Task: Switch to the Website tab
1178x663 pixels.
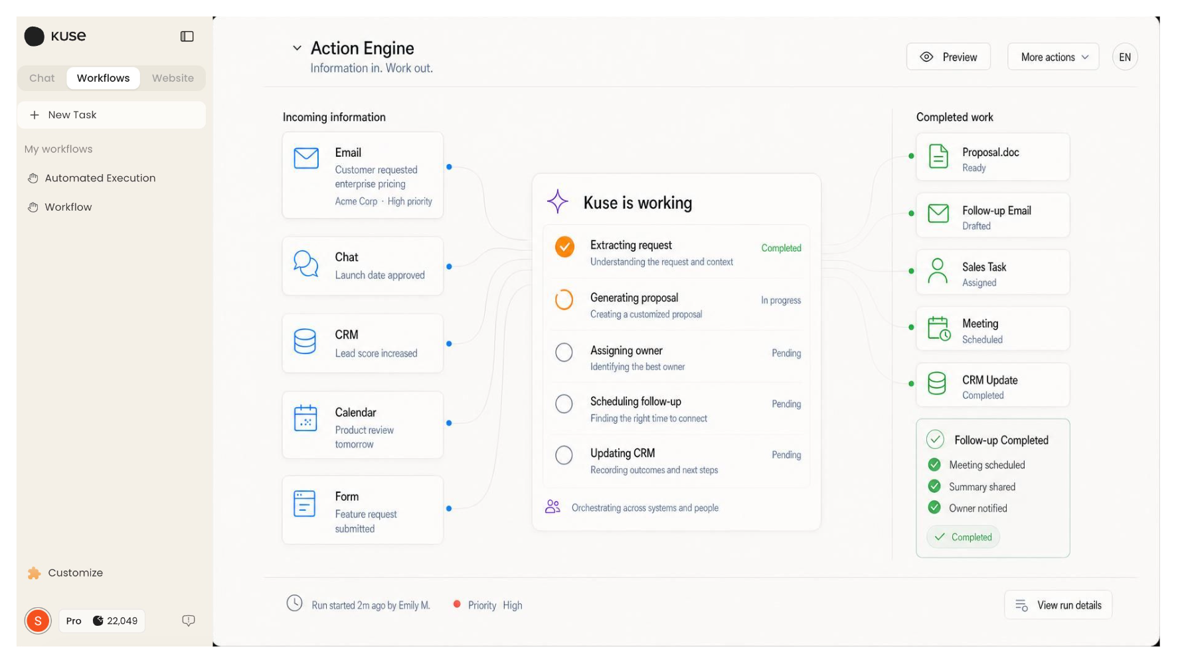Action: 173,78
